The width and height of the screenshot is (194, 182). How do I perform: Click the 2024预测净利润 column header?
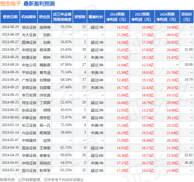117,17
